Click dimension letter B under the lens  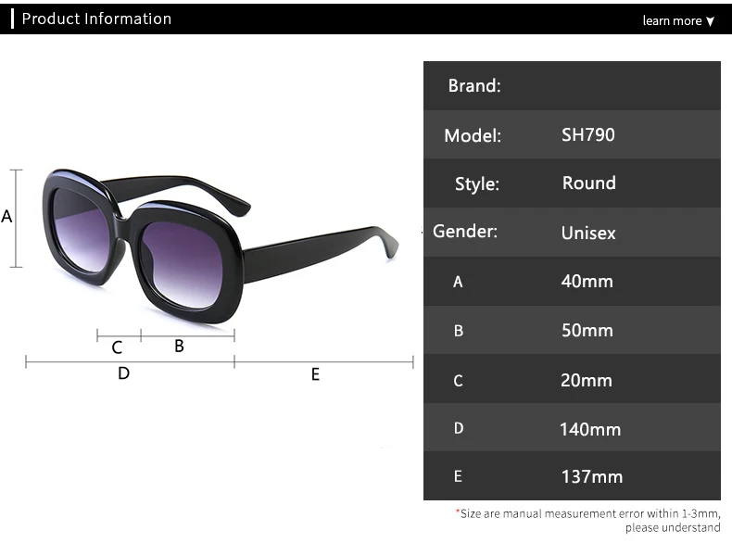[179, 346]
